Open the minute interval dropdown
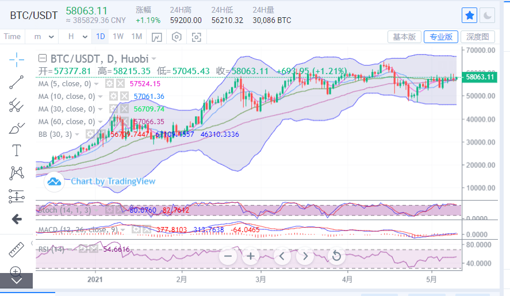Image resolution: width=510 pixels, height=296 pixels. pyautogui.click(x=44, y=37)
